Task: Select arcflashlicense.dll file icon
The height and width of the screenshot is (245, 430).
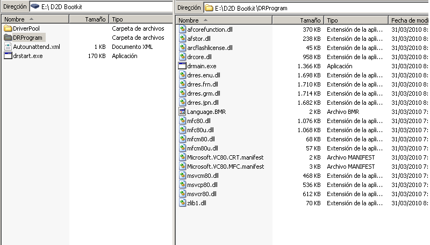Action: tap(182, 48)
